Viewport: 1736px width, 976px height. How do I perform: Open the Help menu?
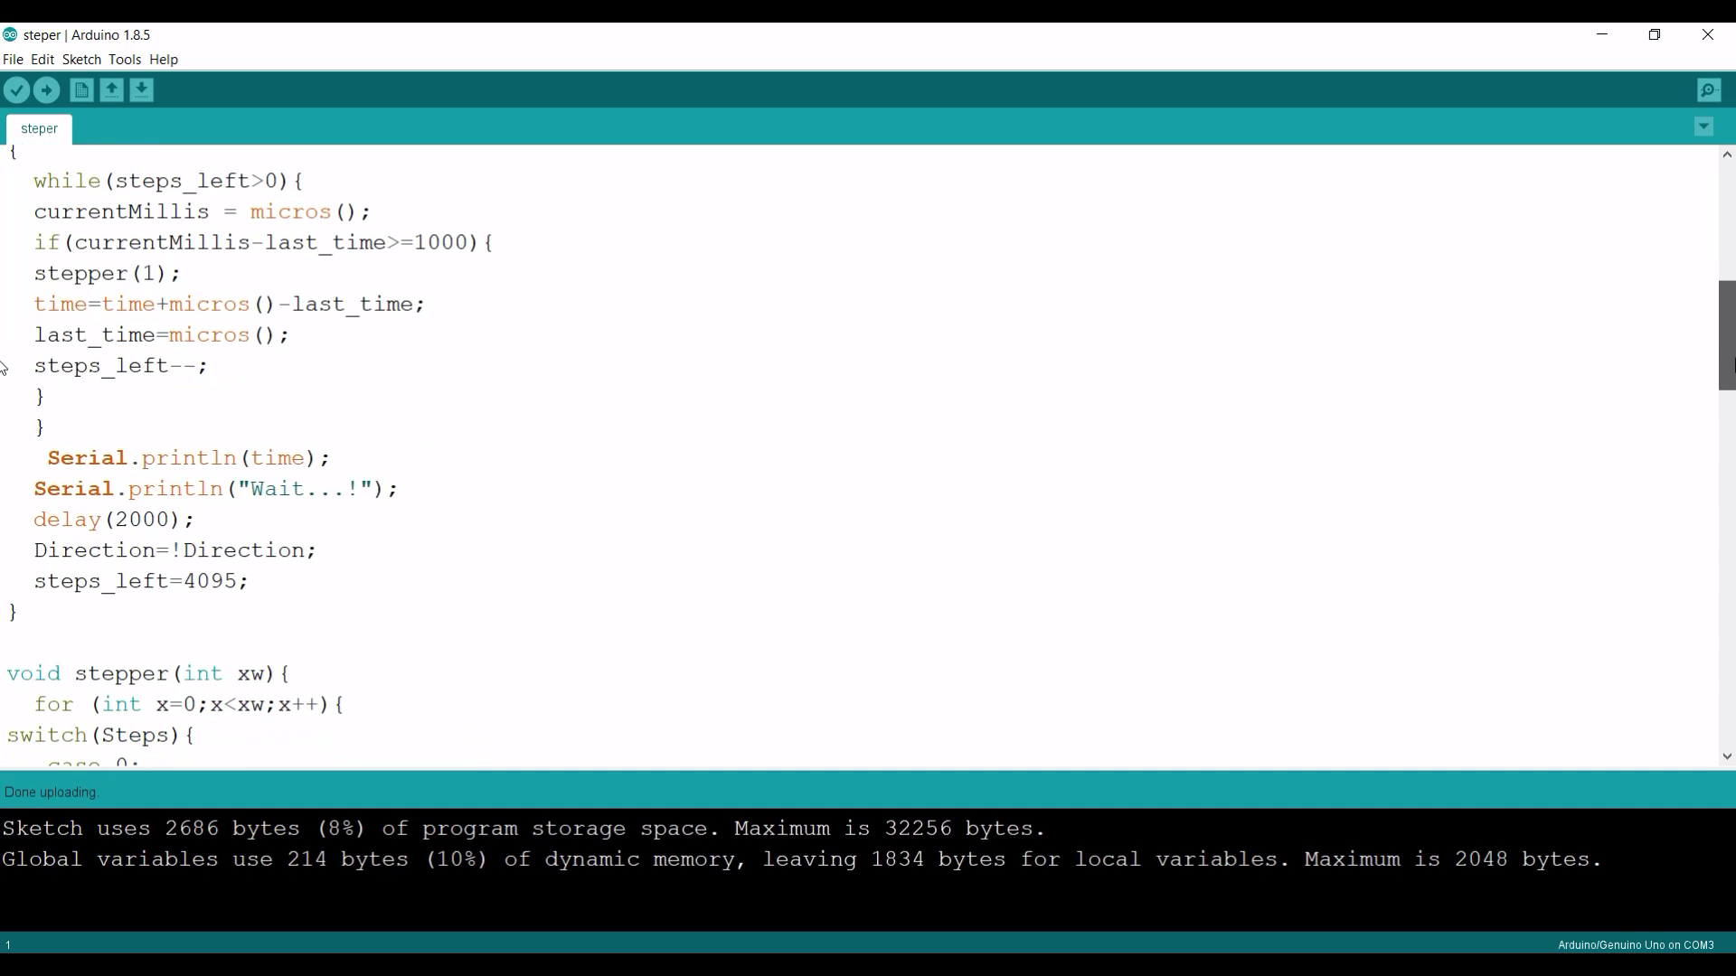tap(164, 60)
